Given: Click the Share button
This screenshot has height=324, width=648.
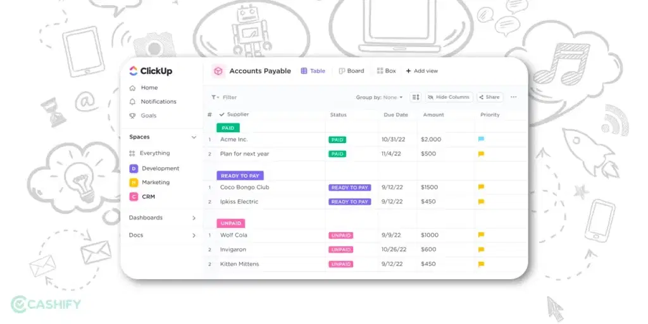Looking at the screenshot, I should point(490,97).
